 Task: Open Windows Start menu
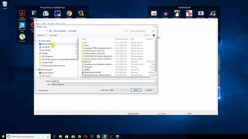click(3, 136)
